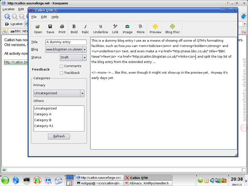Expand Konqueror's location history dropdown arrow
Image resolution: width=248 pixels, height=186 pixels.
click(x=245, y=24)
